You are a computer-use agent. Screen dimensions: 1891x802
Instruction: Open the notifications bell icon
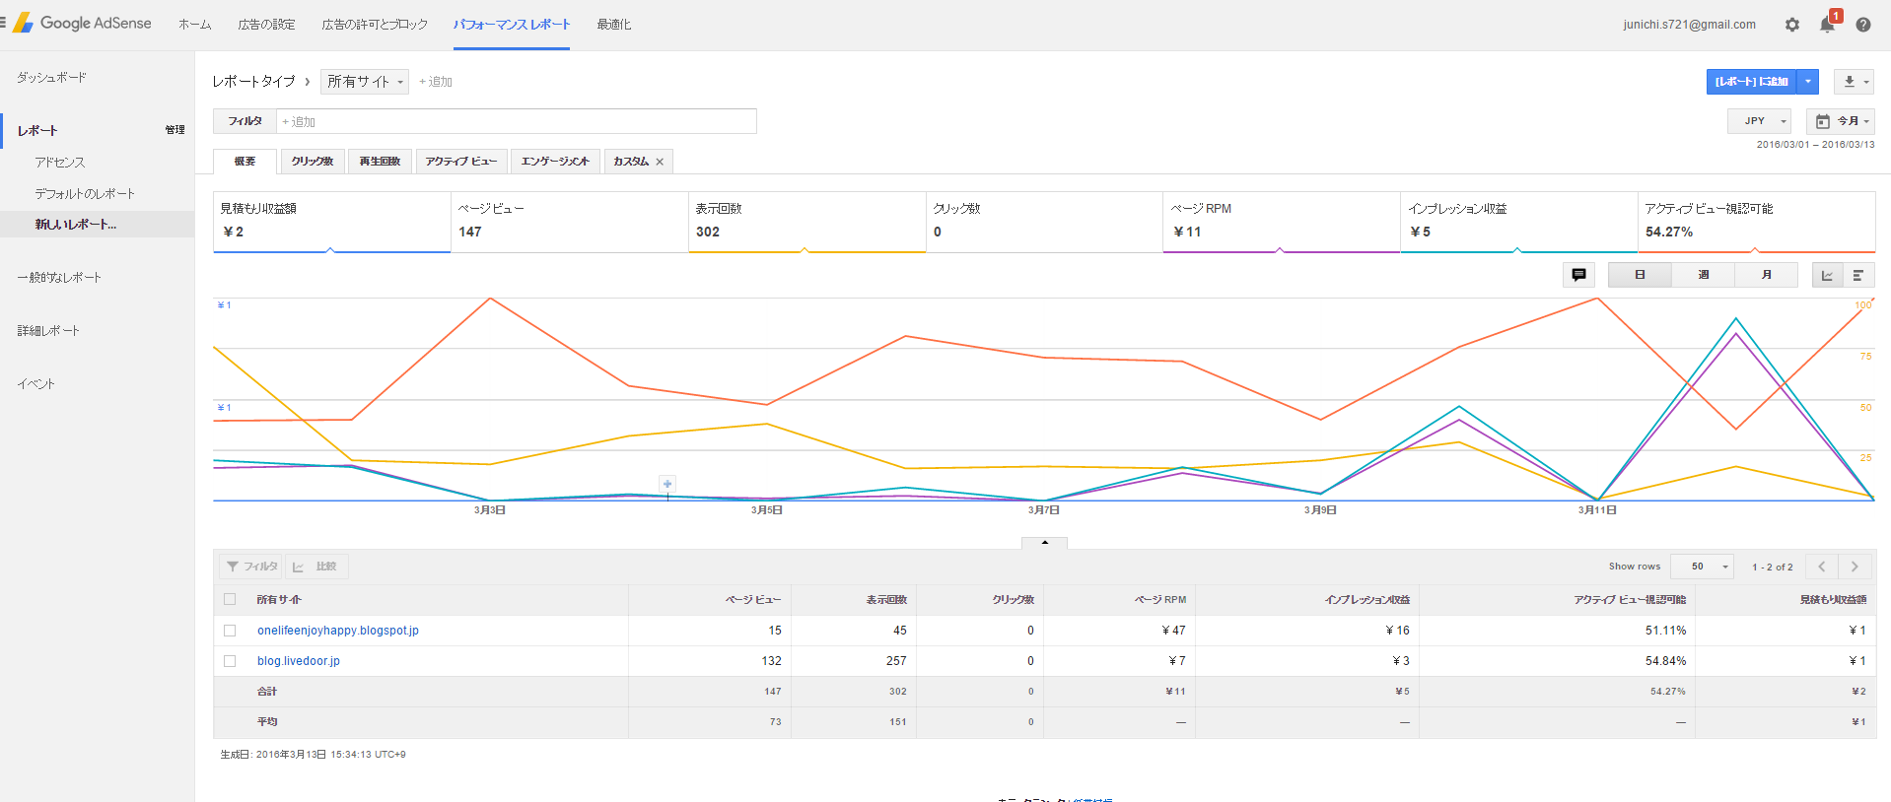click(x=1827, y=24)
